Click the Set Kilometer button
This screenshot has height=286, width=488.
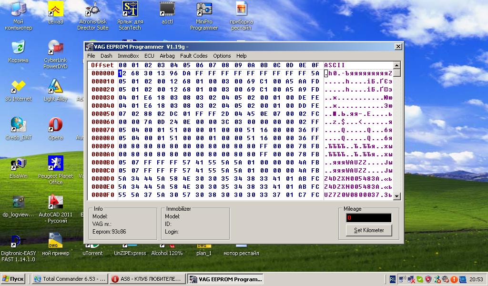[x=369, y=230]
